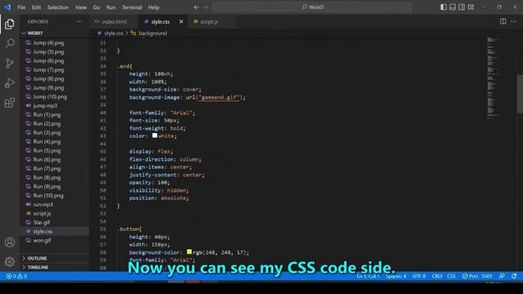523x294 pixels.
Task: Open the Explorer view in activity bar
Action: click(x=10, y=24)
